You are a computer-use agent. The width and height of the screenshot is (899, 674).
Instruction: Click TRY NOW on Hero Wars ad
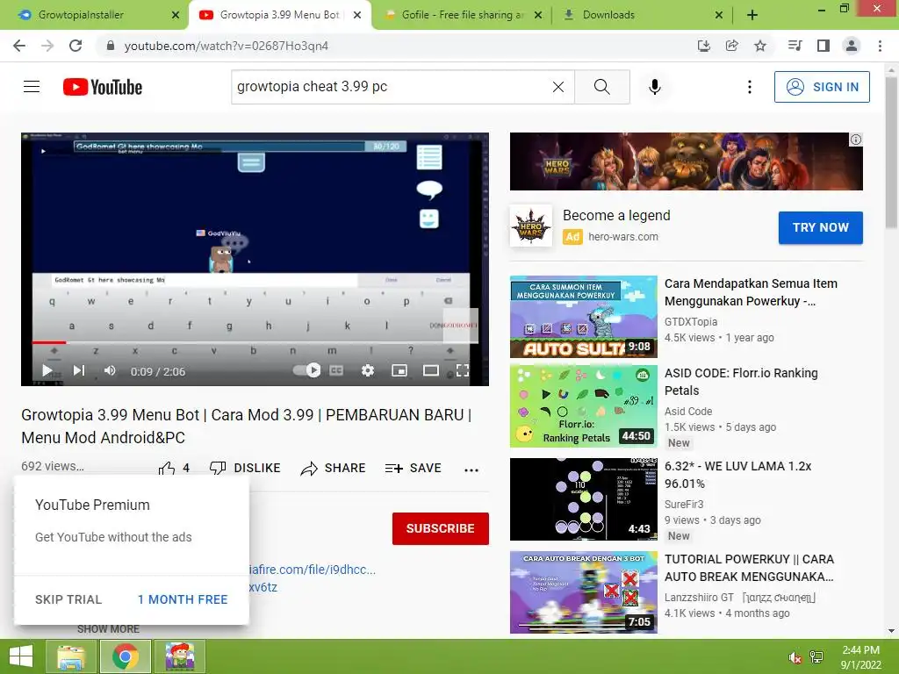[821, 227]
